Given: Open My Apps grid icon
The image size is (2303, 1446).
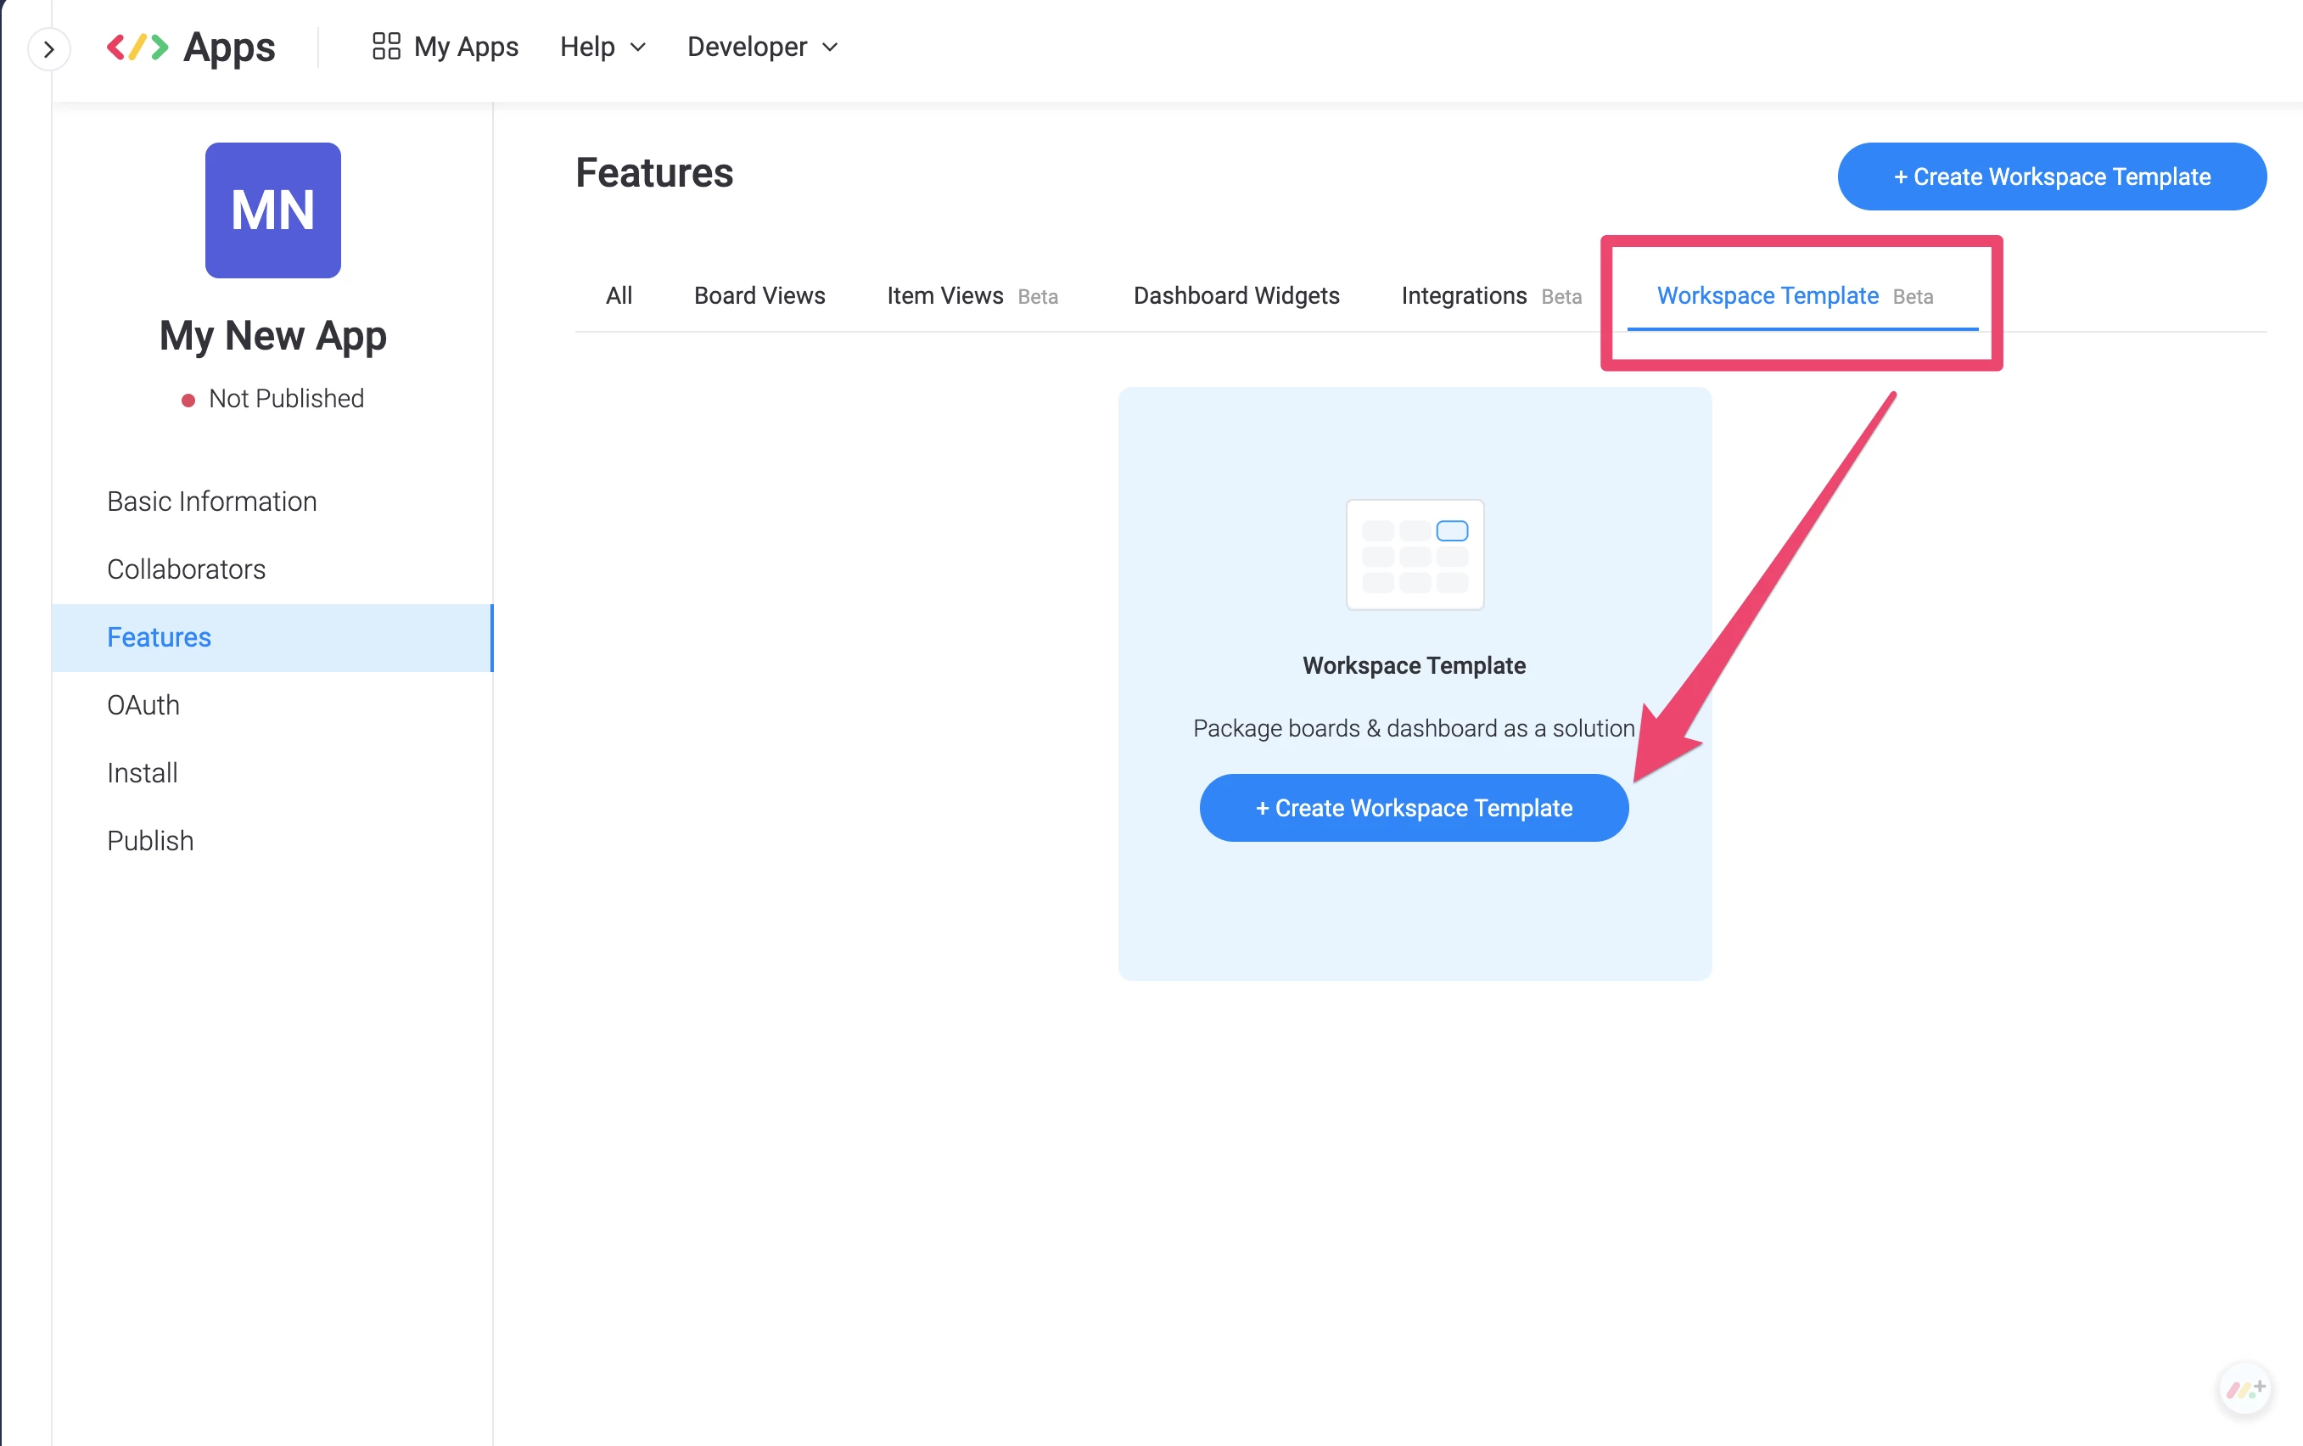Looking at the screenshot, I should point(385,46).
